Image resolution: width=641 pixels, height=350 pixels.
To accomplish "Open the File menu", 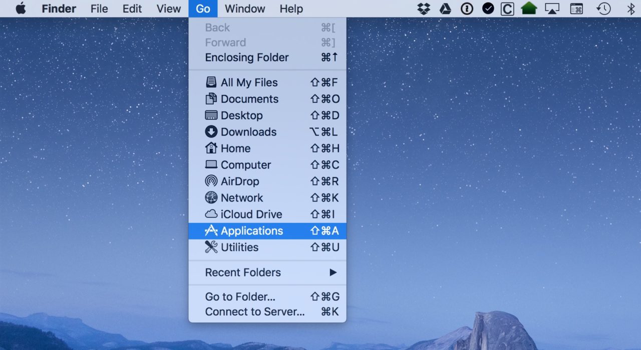I will click(x=99, y=8).
